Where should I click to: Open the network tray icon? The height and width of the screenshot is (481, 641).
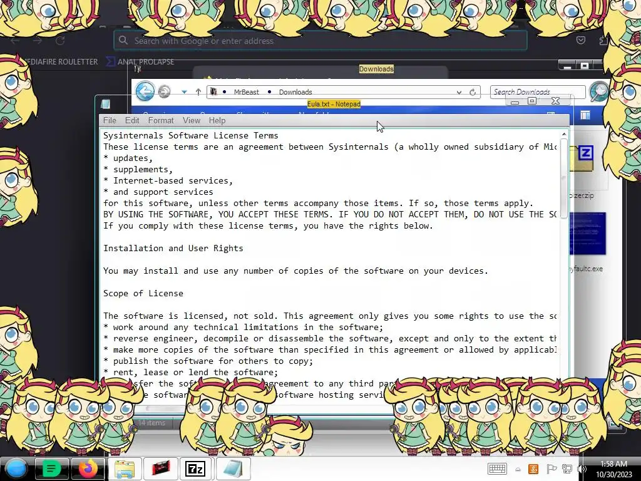pyautogui.click(x=567, y=469)
